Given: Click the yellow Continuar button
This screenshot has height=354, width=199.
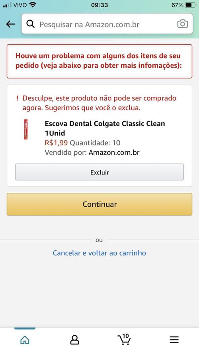Looking at the screenshot, I should click(99, 204).
